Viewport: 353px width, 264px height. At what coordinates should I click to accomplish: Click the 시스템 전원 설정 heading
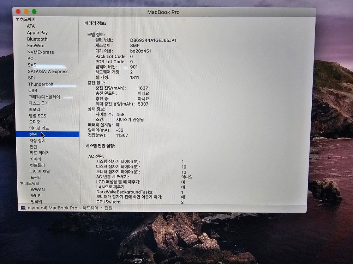tap(100, 146)
